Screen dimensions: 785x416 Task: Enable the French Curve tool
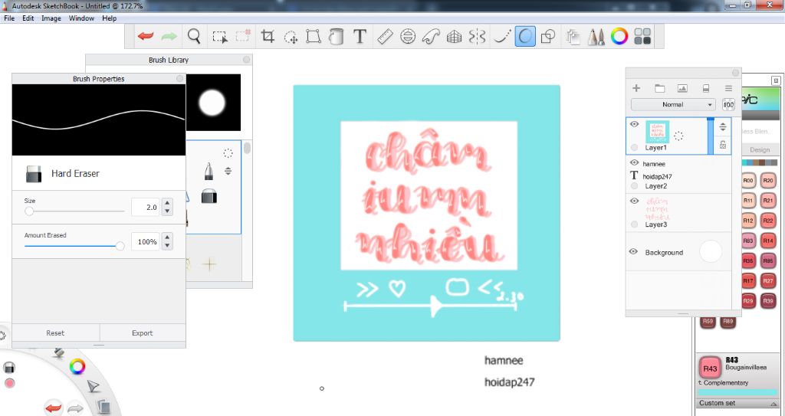click(x=431, y=37)
